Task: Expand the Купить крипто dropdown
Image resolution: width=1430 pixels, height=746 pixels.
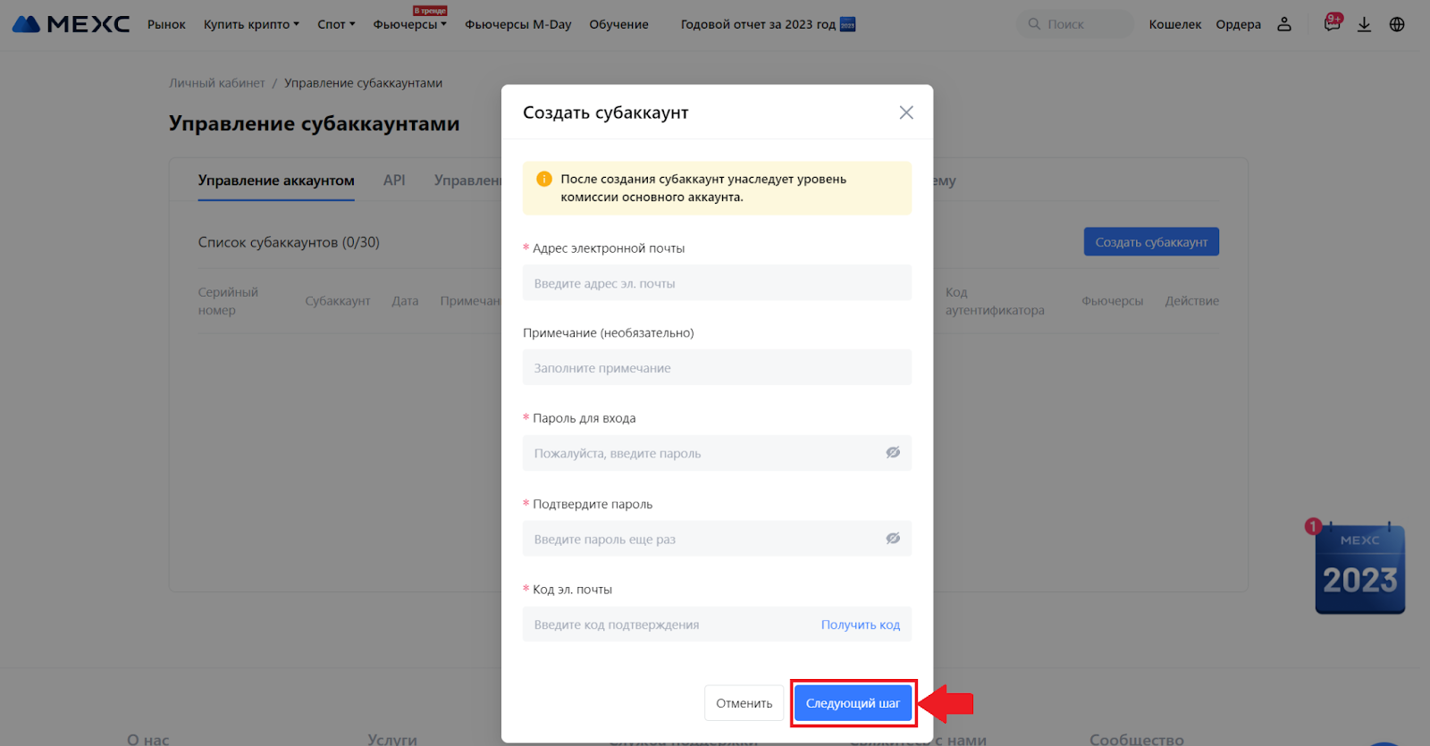Action: pyautogui.click(x=251, y=24)
